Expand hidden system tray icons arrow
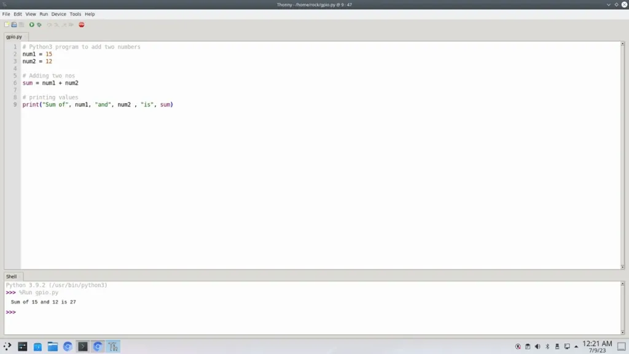The height and width of the screenshot is (354, 629). 576,347
